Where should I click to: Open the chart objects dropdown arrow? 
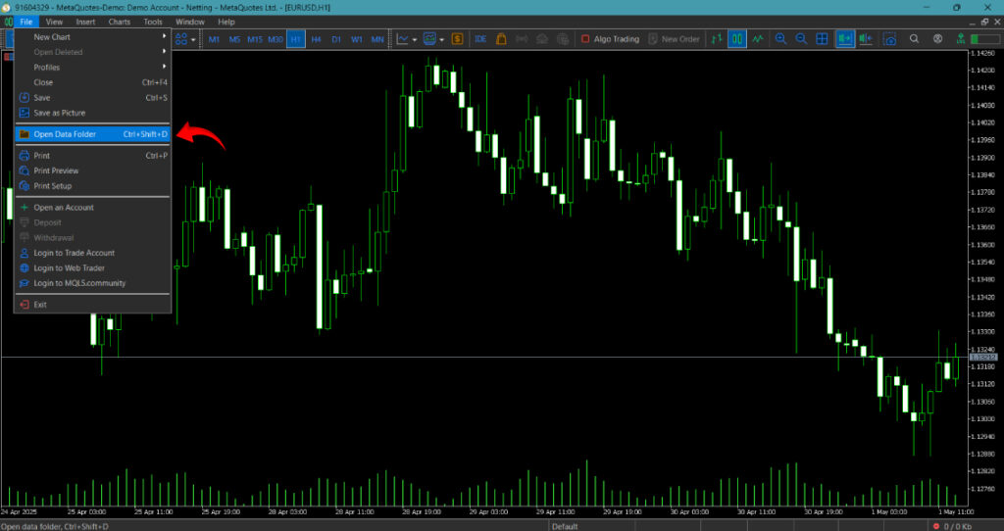[x=193, y=39]
